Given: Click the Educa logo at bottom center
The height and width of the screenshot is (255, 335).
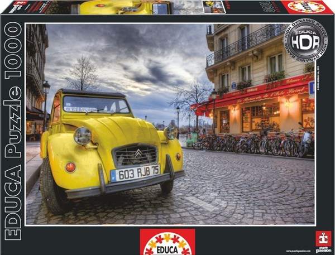Looking at the screenshot, I should pyautogui.click(x=167, y=242).
